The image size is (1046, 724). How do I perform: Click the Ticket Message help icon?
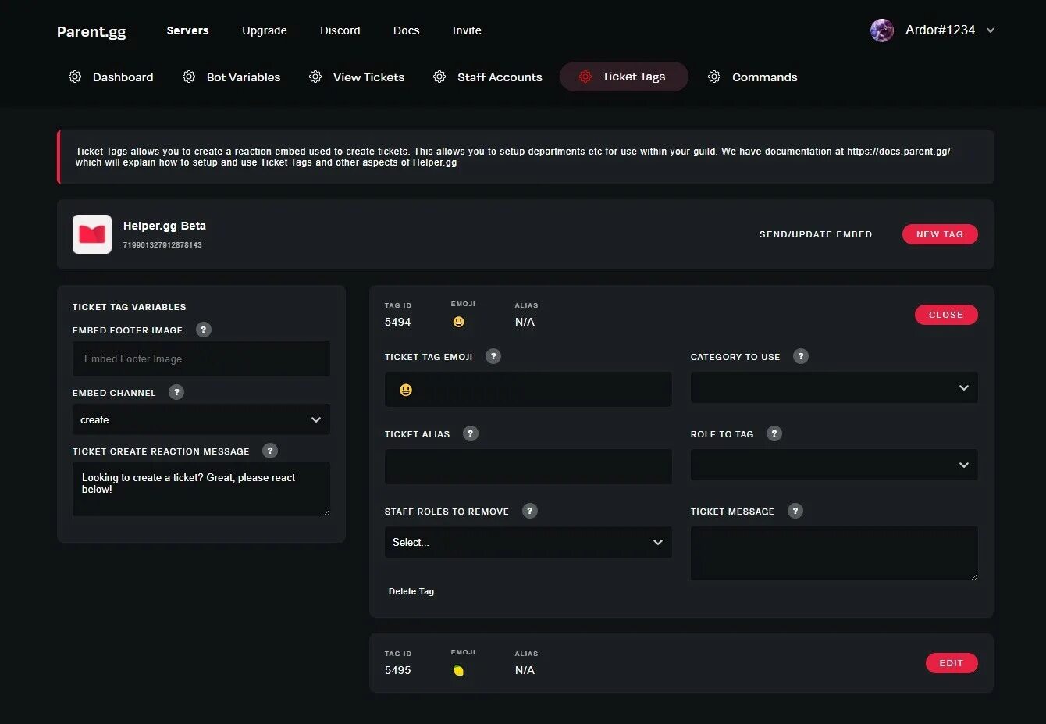click(x=795, y=511)
